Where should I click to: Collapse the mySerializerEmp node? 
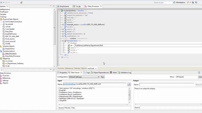(60, 11)
